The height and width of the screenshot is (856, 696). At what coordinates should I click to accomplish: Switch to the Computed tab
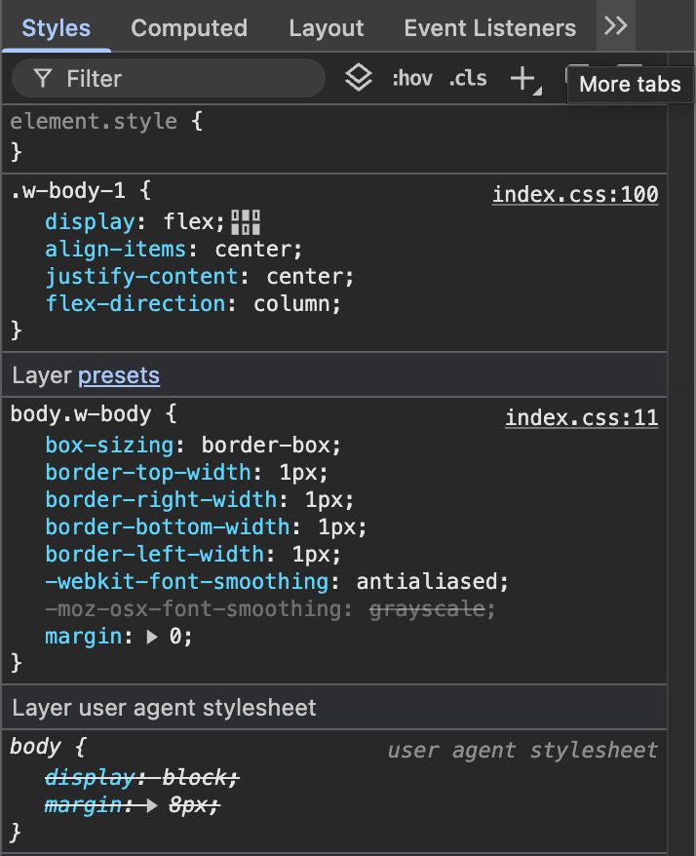coord(188,28)
